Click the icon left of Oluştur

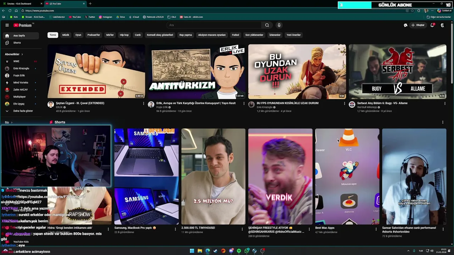click(x=405, y=25)
